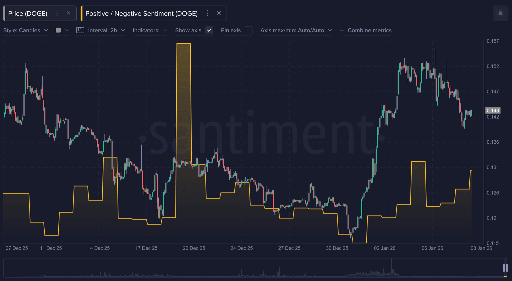
Task: Click the plus icon beside Combine metrics
Action: [342, 30]
